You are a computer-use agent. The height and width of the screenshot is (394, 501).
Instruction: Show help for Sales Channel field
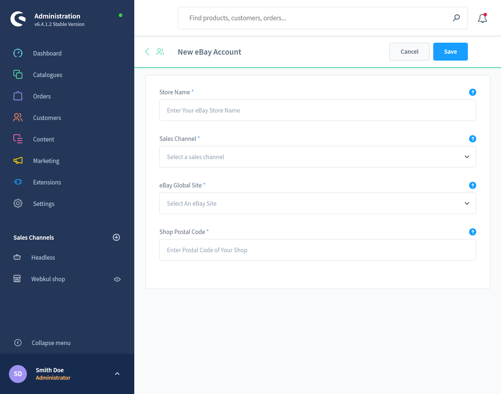[473, 139]
